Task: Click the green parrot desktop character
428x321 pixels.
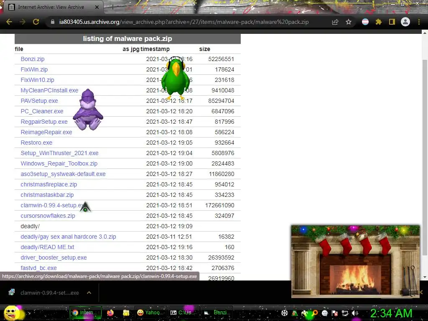Action: 176,78
